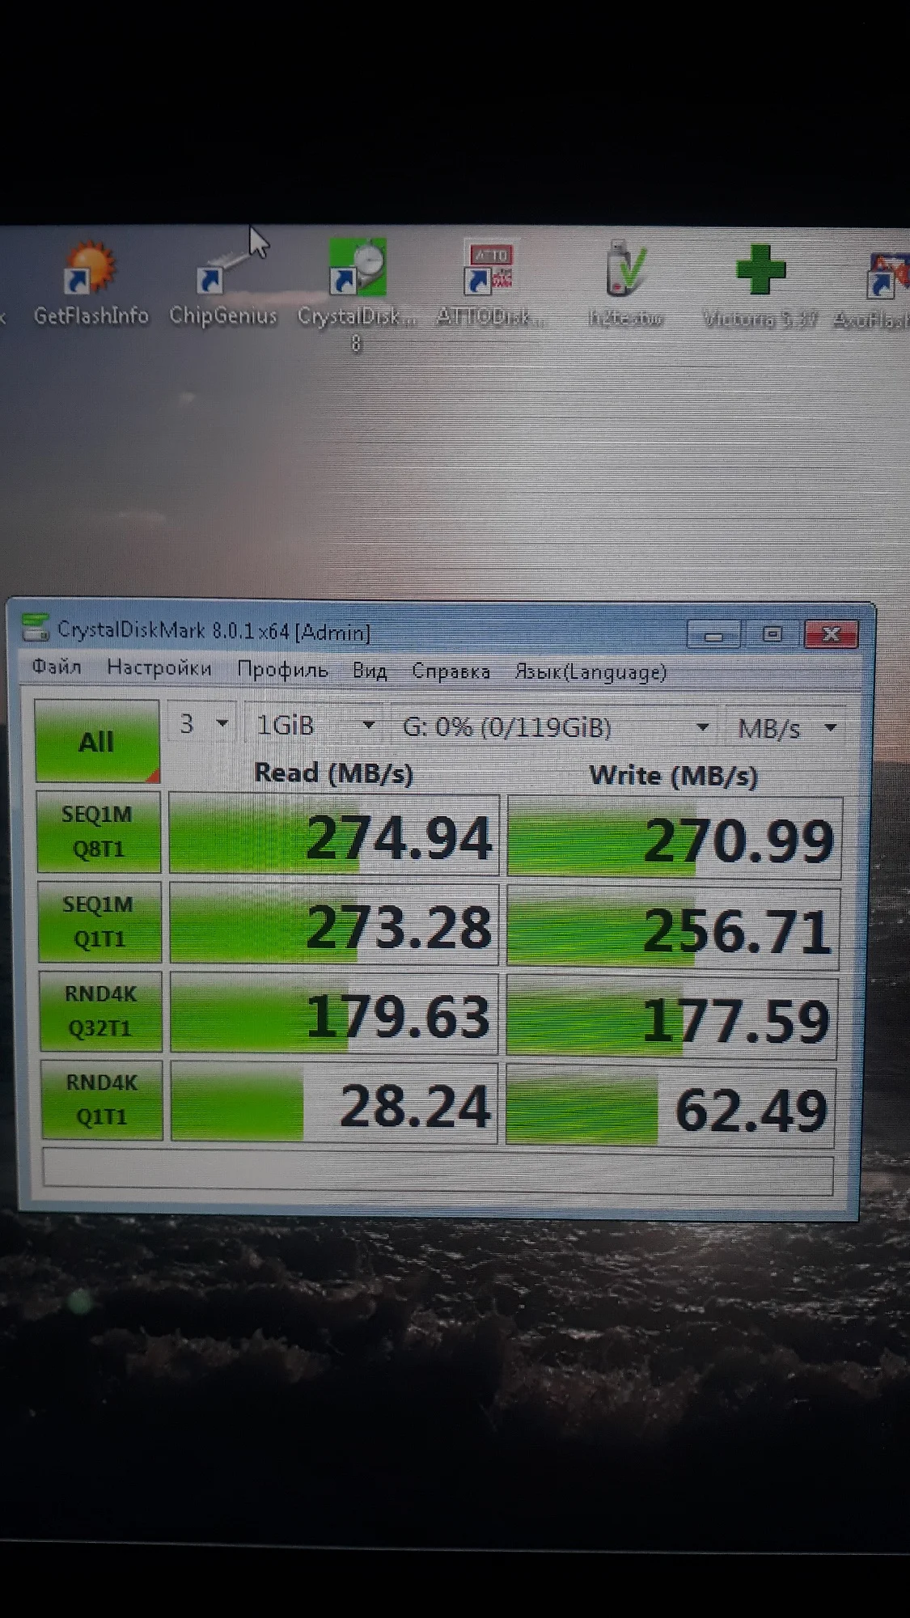This screenshot has height=1618, width=910.
Task: Open the Профиль menu
Action: point(282,670)
